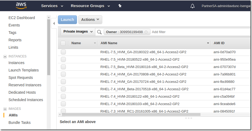Image resolution: width=252 pixels, height=131 pixels.
Task: Remove the Owner filter with its x icon
Action: 146,32
